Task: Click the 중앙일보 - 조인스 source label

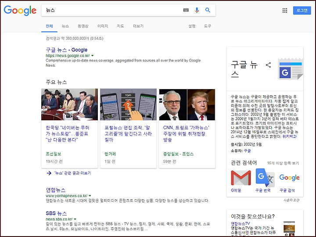Action: click(178, 154)
